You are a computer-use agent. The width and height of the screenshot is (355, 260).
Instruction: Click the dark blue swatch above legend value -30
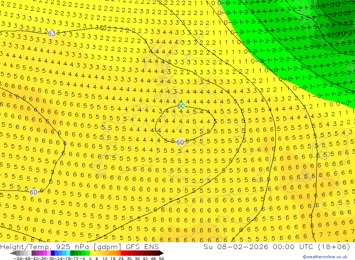53,253
